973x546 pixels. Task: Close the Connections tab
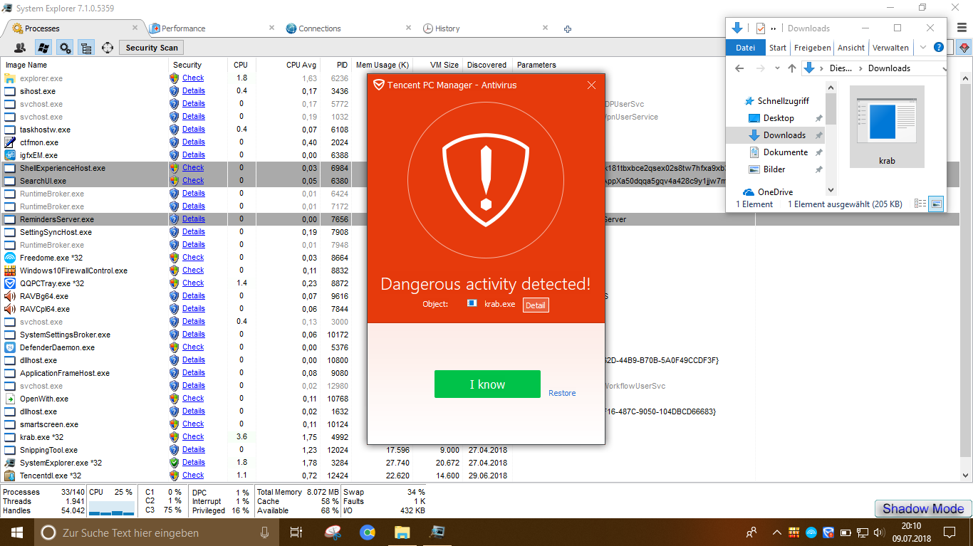coord(408,28)
